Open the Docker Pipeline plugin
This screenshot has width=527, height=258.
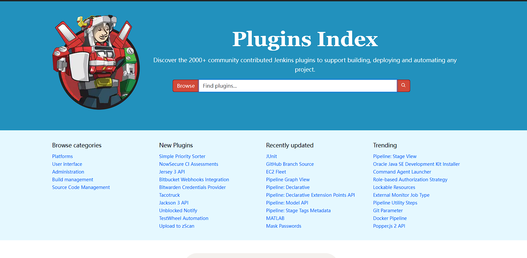(390, 218)
